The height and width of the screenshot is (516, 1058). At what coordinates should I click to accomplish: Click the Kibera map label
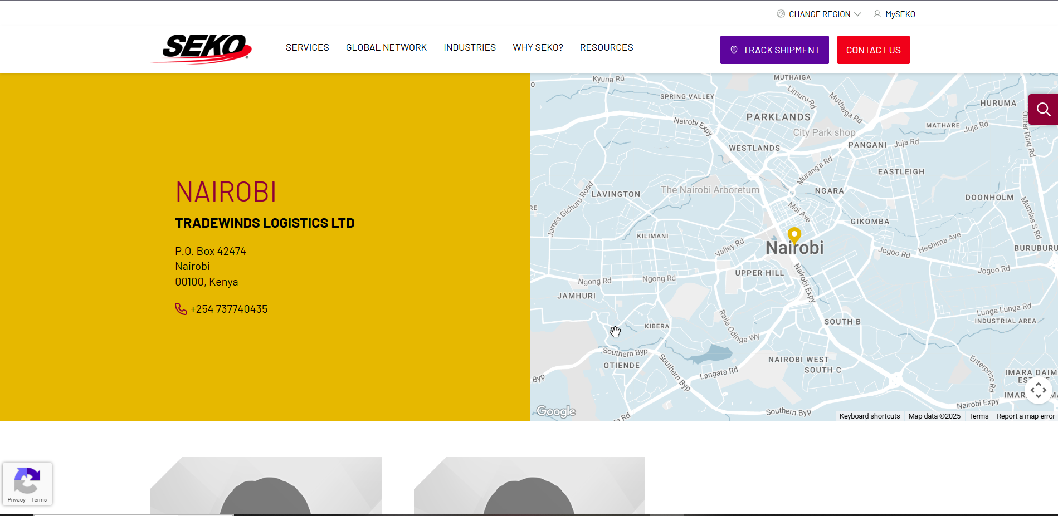point(657,326)
